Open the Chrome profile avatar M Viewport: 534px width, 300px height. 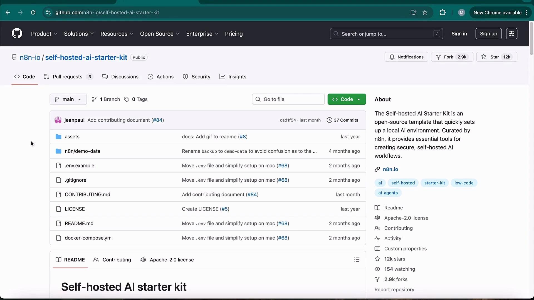[x=461, y=12]
